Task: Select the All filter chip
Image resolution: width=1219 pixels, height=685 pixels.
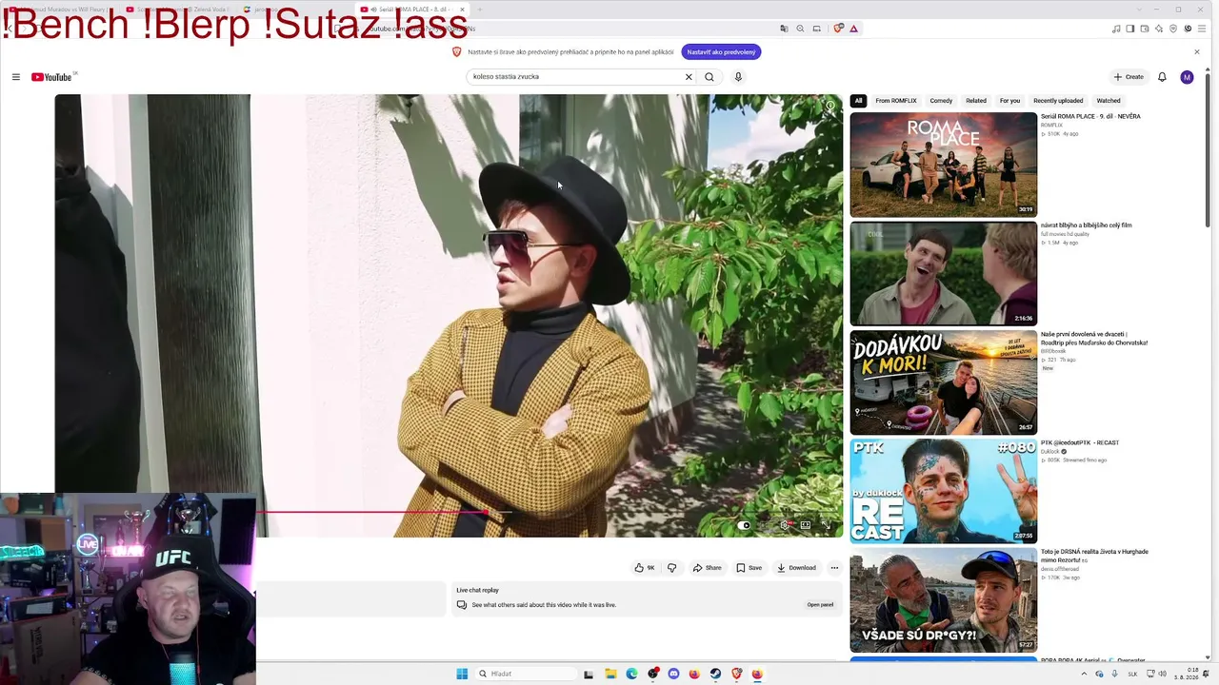Action: 858,101
